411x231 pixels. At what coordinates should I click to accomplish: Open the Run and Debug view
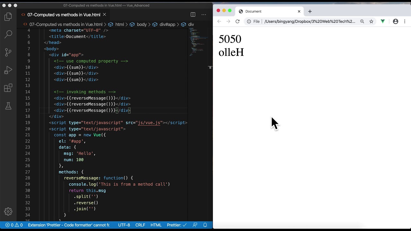[x=8, y=70]
